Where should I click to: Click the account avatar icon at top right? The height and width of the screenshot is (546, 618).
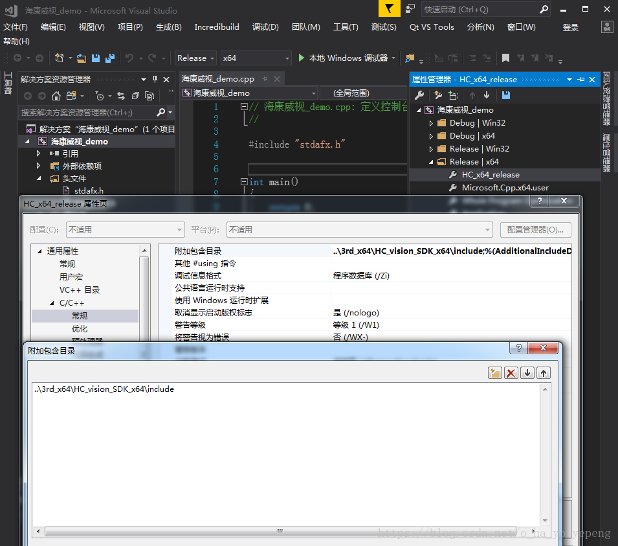(x=607, y=27)
